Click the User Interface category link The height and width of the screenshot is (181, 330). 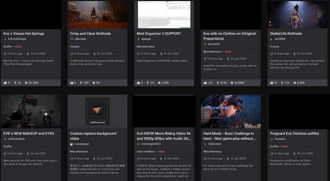(x=146, y=152)
